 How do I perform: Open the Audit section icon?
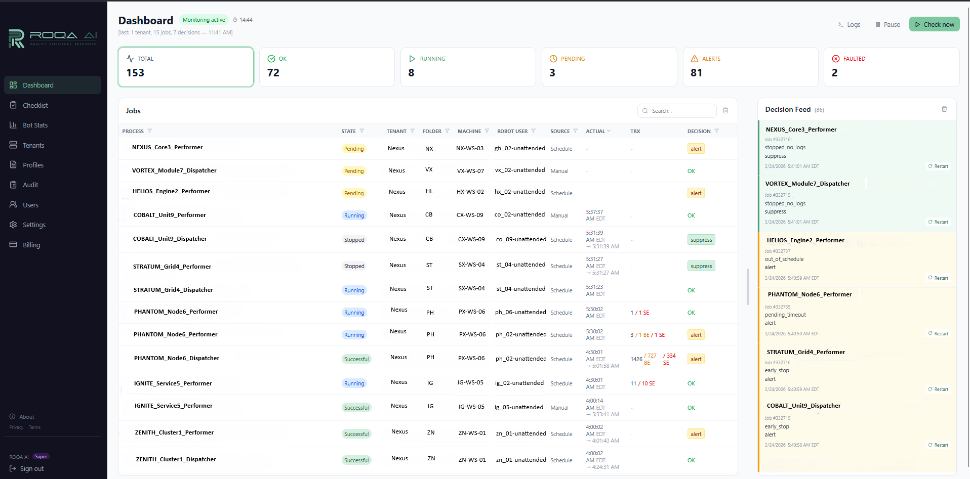[x=13, y=185]
